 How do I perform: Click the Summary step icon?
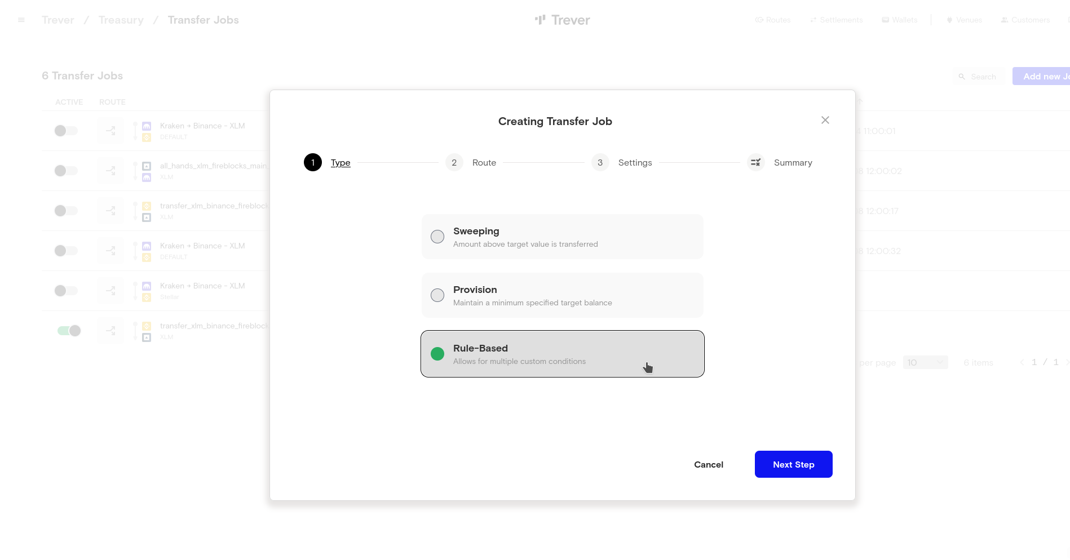(x=755, y=162)
